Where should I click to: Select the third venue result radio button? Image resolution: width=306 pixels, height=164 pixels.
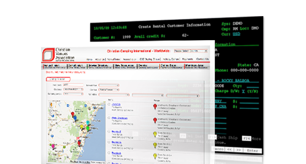(x=109, y=132)
